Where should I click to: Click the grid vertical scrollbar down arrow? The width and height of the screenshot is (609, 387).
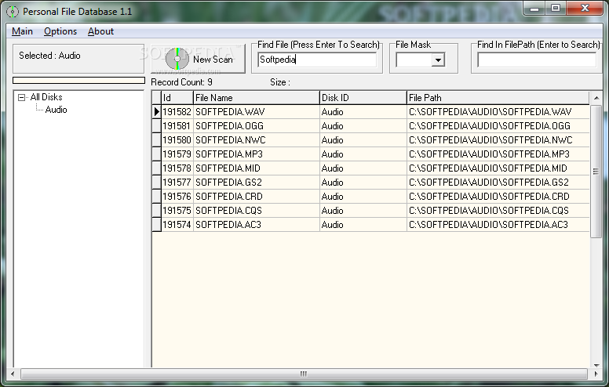coord(596,364)
